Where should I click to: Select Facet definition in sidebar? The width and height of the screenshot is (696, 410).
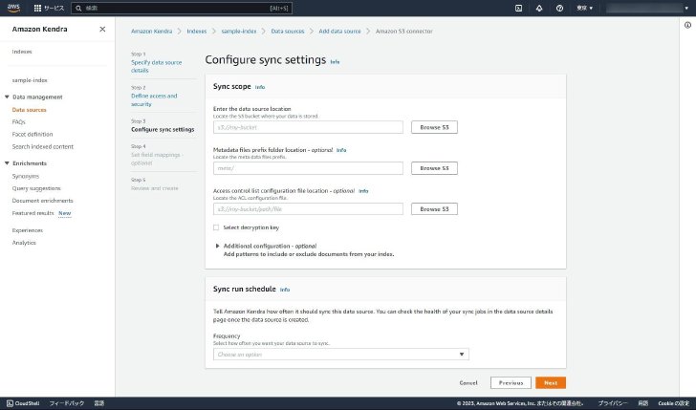pos(33,134)
